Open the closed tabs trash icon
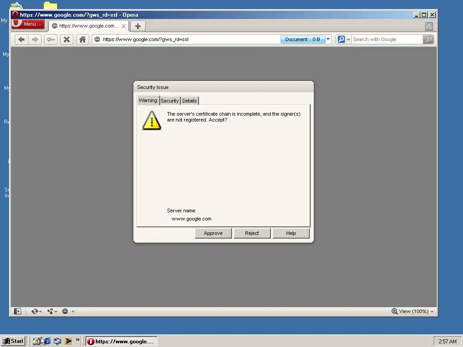The width and height of the screenshot is (463, 347). pyautogui.click(x=429, y=27)
